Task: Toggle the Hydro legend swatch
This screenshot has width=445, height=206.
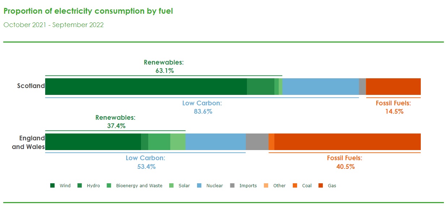Action: pyautogui.click(x=79, y=186)
